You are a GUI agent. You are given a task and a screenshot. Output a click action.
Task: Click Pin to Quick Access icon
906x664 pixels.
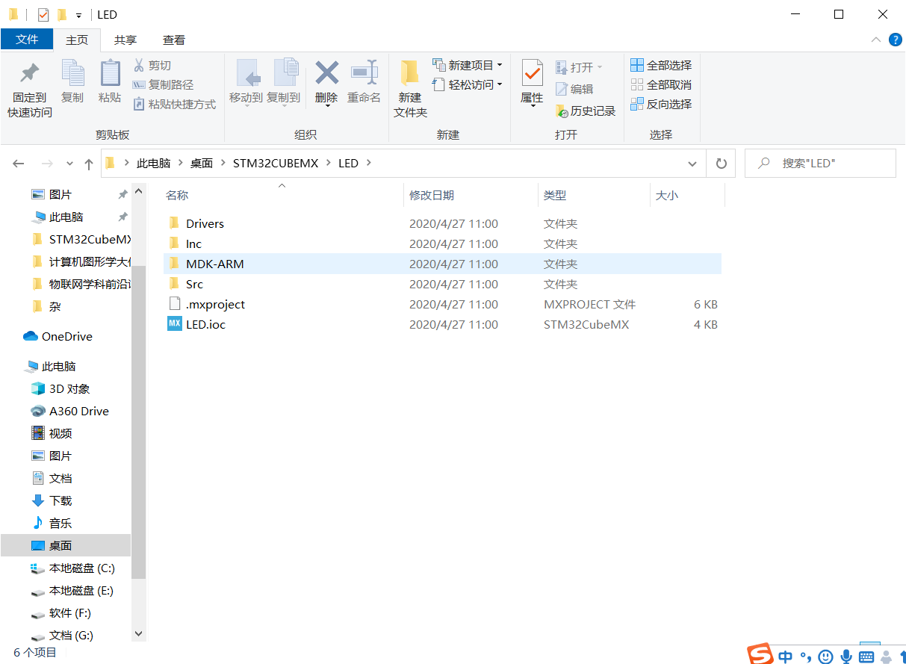click(x=30, y=73)
